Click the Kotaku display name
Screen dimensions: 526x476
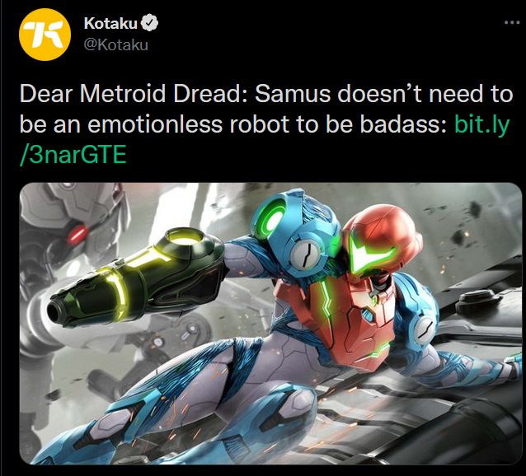[x=110, y=23]
